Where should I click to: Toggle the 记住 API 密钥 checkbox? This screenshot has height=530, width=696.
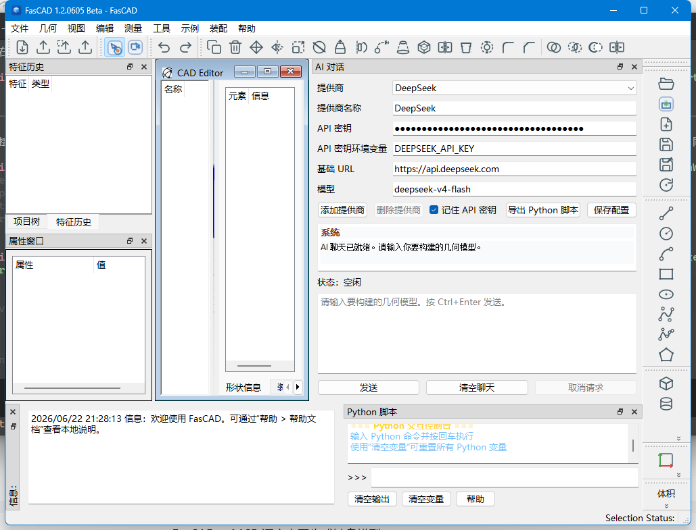tap(434, 210)
